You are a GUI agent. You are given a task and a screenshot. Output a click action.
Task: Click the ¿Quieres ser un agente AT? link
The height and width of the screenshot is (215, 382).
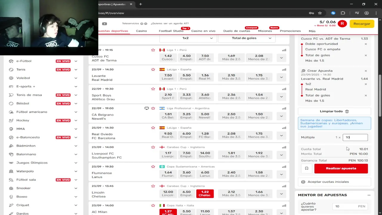(x=170, y=23)
